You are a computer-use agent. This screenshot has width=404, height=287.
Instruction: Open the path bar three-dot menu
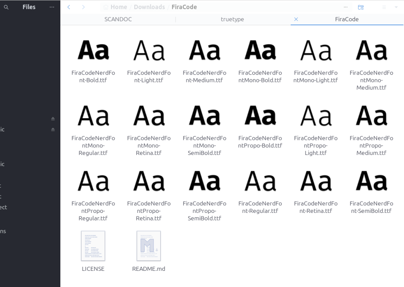pos(346,7)
